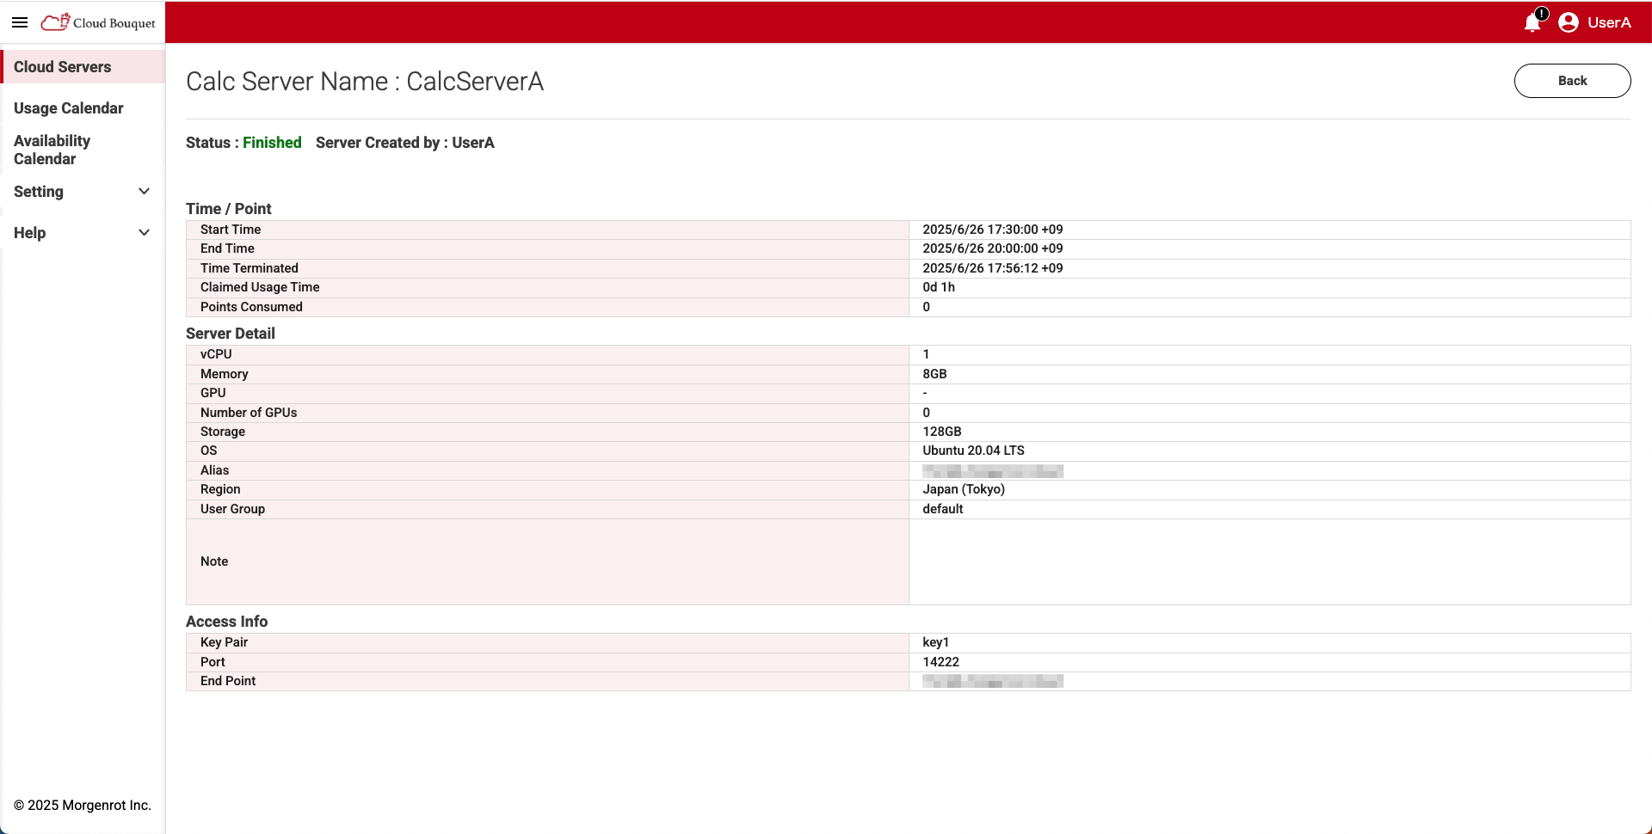Click the Calc Server Name heading
Viewport: 1652px width, 834px height.
click(365, 82)
